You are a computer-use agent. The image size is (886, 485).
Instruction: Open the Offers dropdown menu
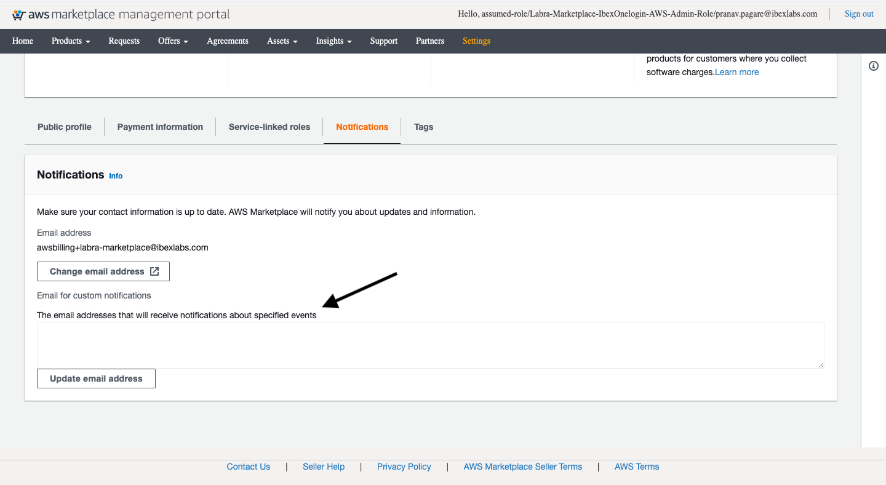(x=173, y=41)
